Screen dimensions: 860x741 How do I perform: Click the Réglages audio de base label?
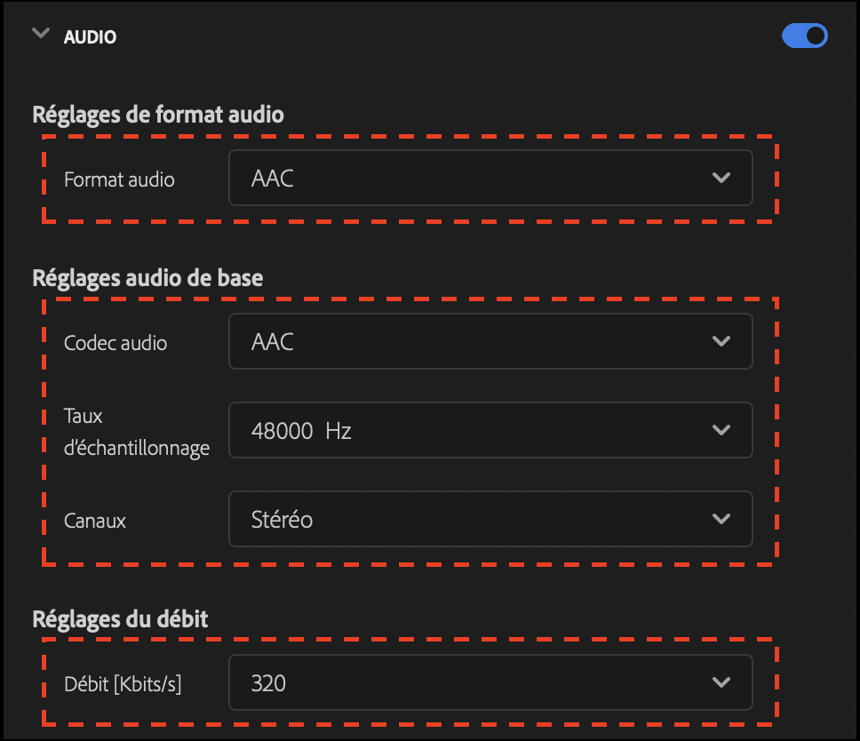click(147, 277)
